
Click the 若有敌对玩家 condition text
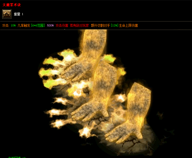(x=79, y=25)
